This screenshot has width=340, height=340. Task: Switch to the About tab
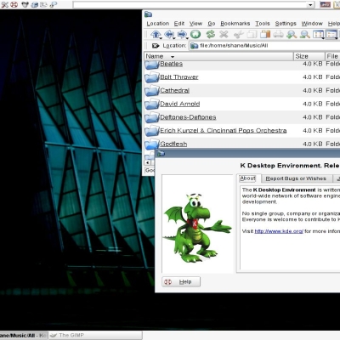point(247,178)
